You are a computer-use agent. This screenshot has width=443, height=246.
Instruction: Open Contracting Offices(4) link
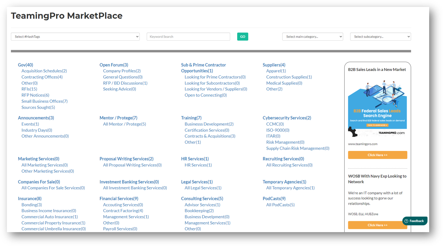pos(42,77)
